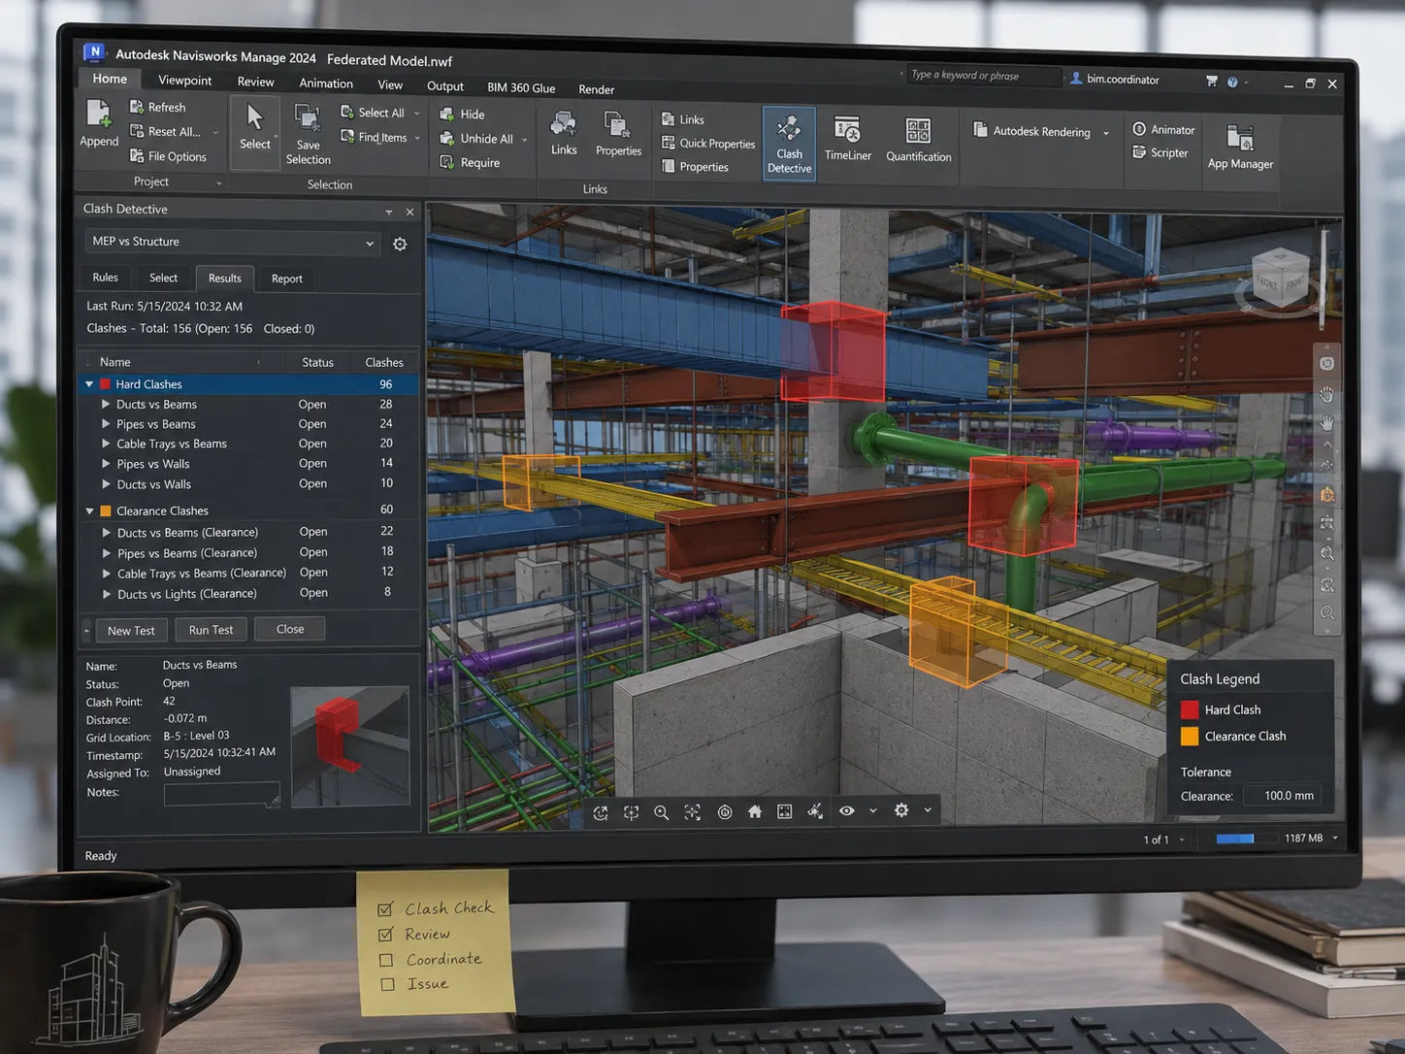Open Clash Detective settings gear
This screenshot has width=1405, height=1054.
tap(400, 245)
